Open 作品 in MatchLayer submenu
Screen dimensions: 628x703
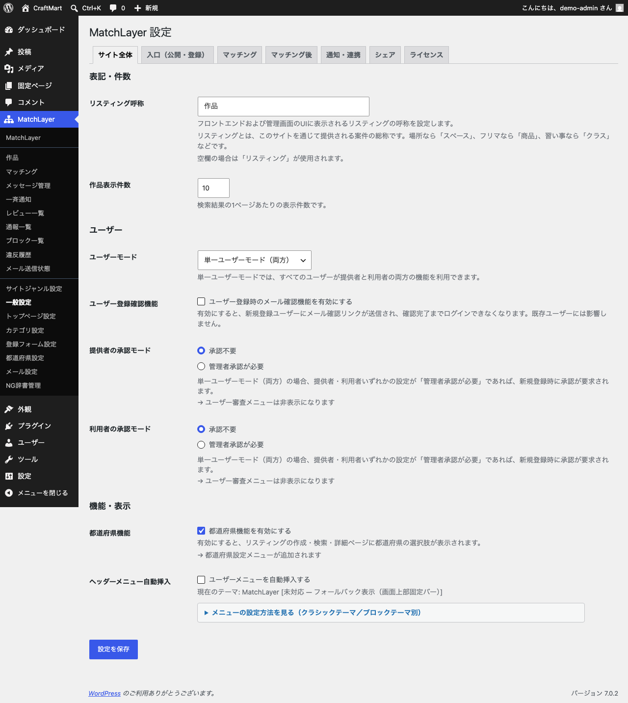(39, 158)
